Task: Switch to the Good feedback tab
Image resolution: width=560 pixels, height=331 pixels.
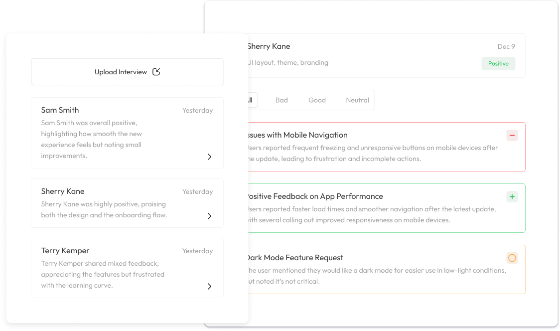Action: [317, 100]
